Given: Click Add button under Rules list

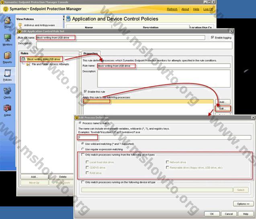Looking at the screenshot, I should pyautogui.click(x=35, y=177).
